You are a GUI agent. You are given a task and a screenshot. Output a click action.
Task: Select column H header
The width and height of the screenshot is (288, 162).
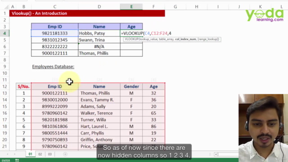197,7
